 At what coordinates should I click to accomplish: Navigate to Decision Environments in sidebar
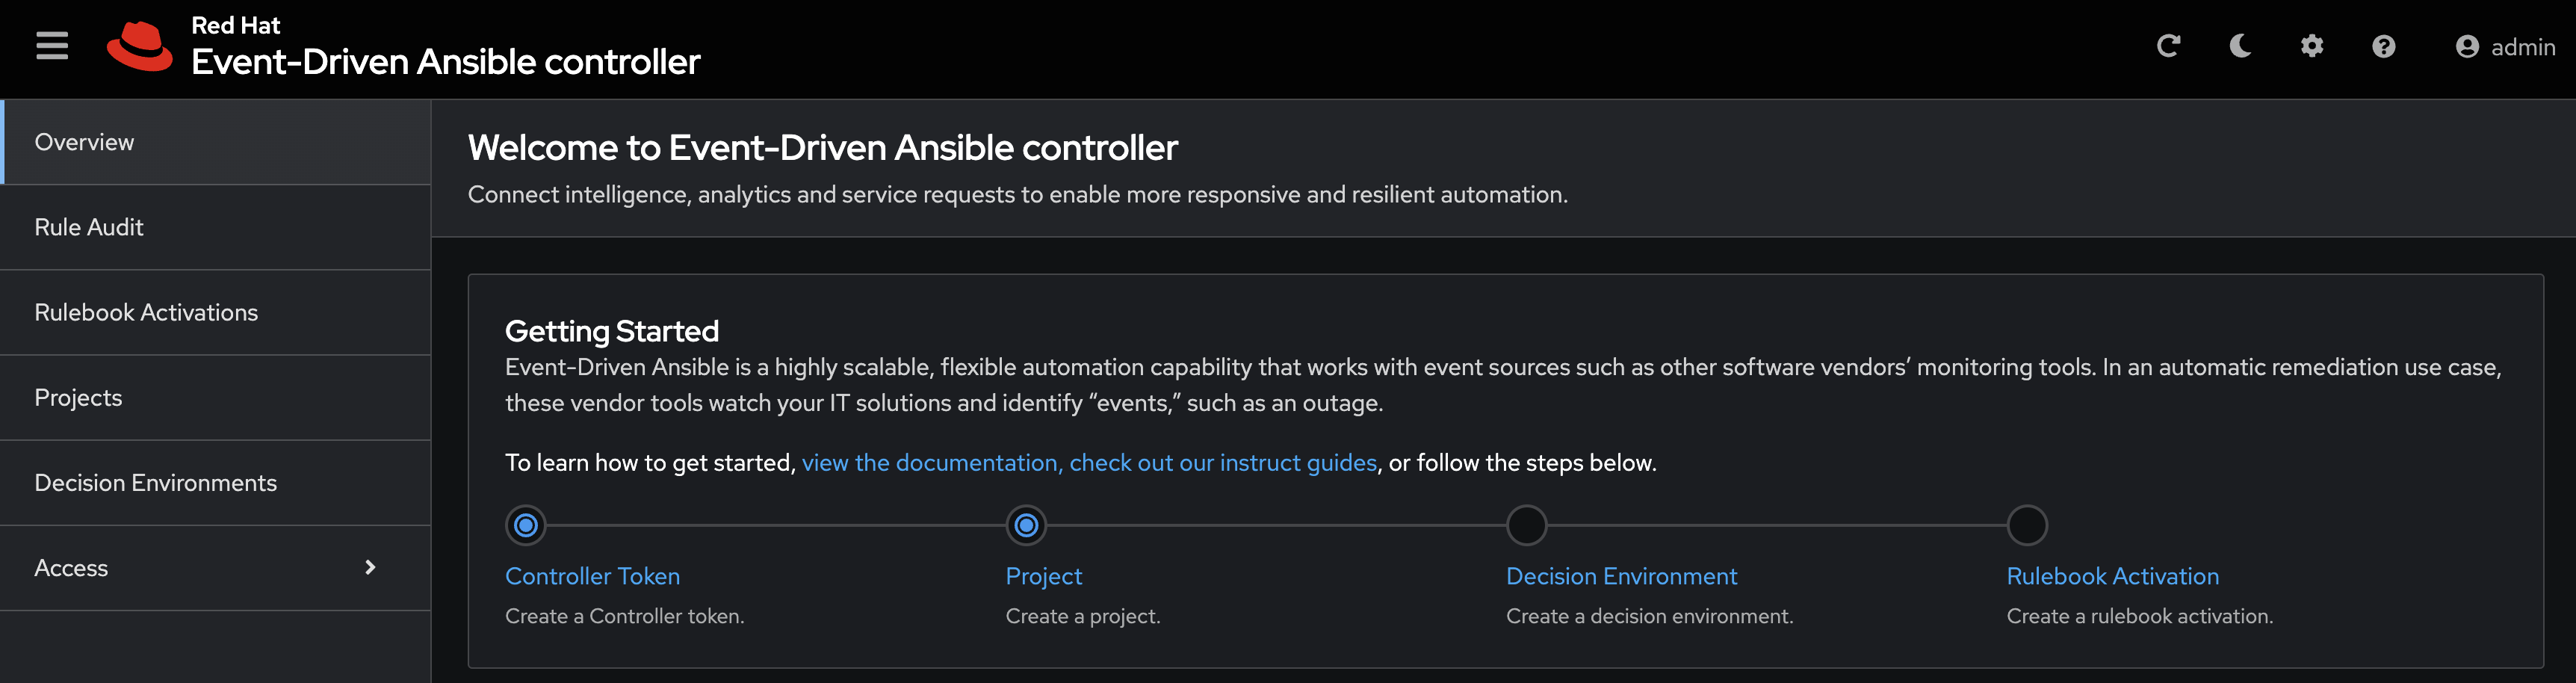coord(155,482)
